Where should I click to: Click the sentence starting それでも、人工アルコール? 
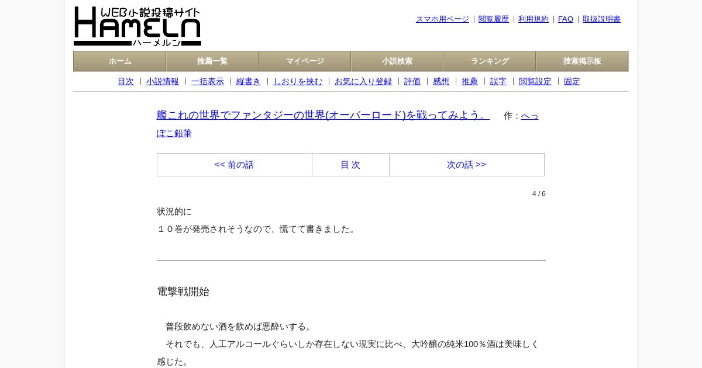[348, 353]
